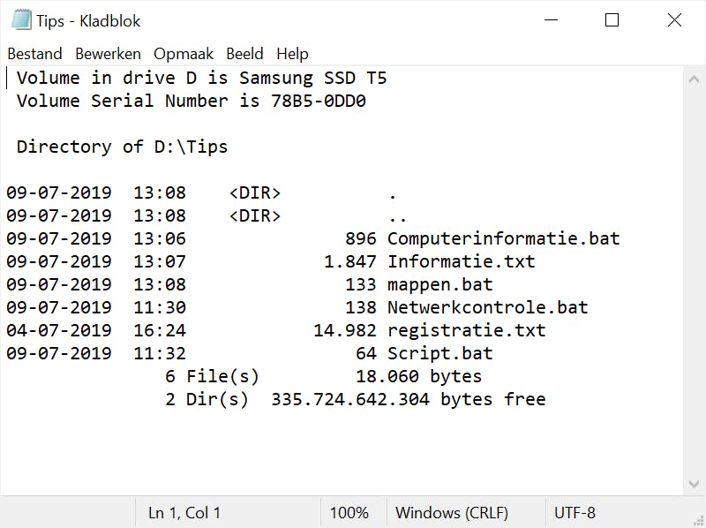Click the scroll down arrow

tap(694, 484)
